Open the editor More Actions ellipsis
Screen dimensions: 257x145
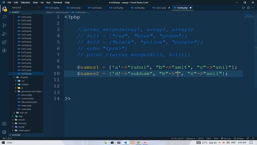(253, 8)
